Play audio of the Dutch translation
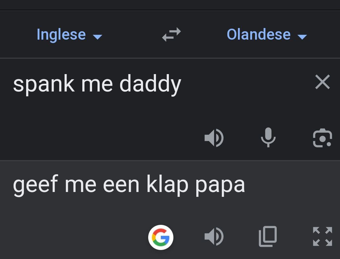The height and width of the screenshot is (259, 340). pyautogui.click(x=214, y=237)
